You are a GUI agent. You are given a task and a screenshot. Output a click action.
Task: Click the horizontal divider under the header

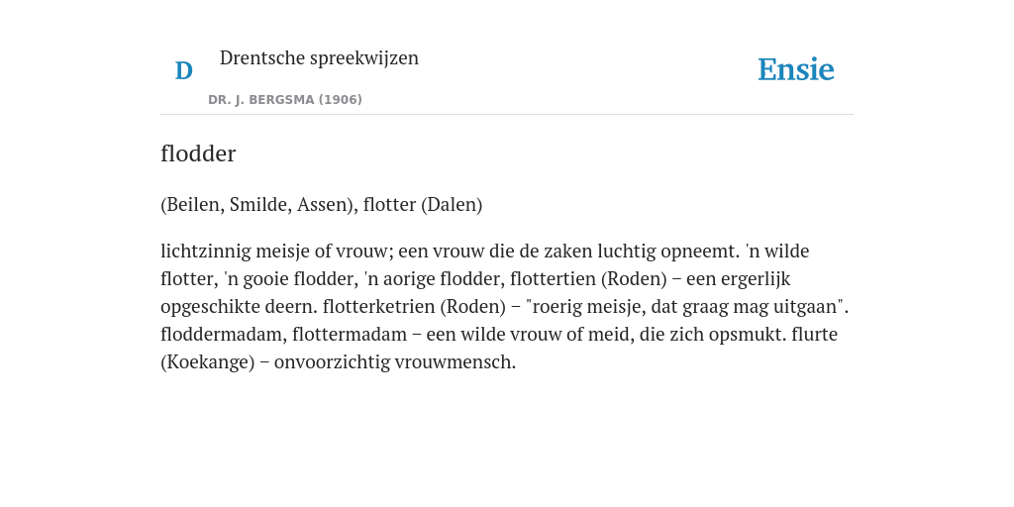pyautogui.click(x=507, y=115)
